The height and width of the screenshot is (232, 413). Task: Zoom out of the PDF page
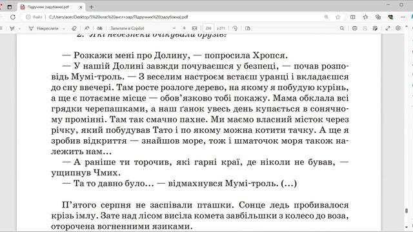(x=174, y=28)
